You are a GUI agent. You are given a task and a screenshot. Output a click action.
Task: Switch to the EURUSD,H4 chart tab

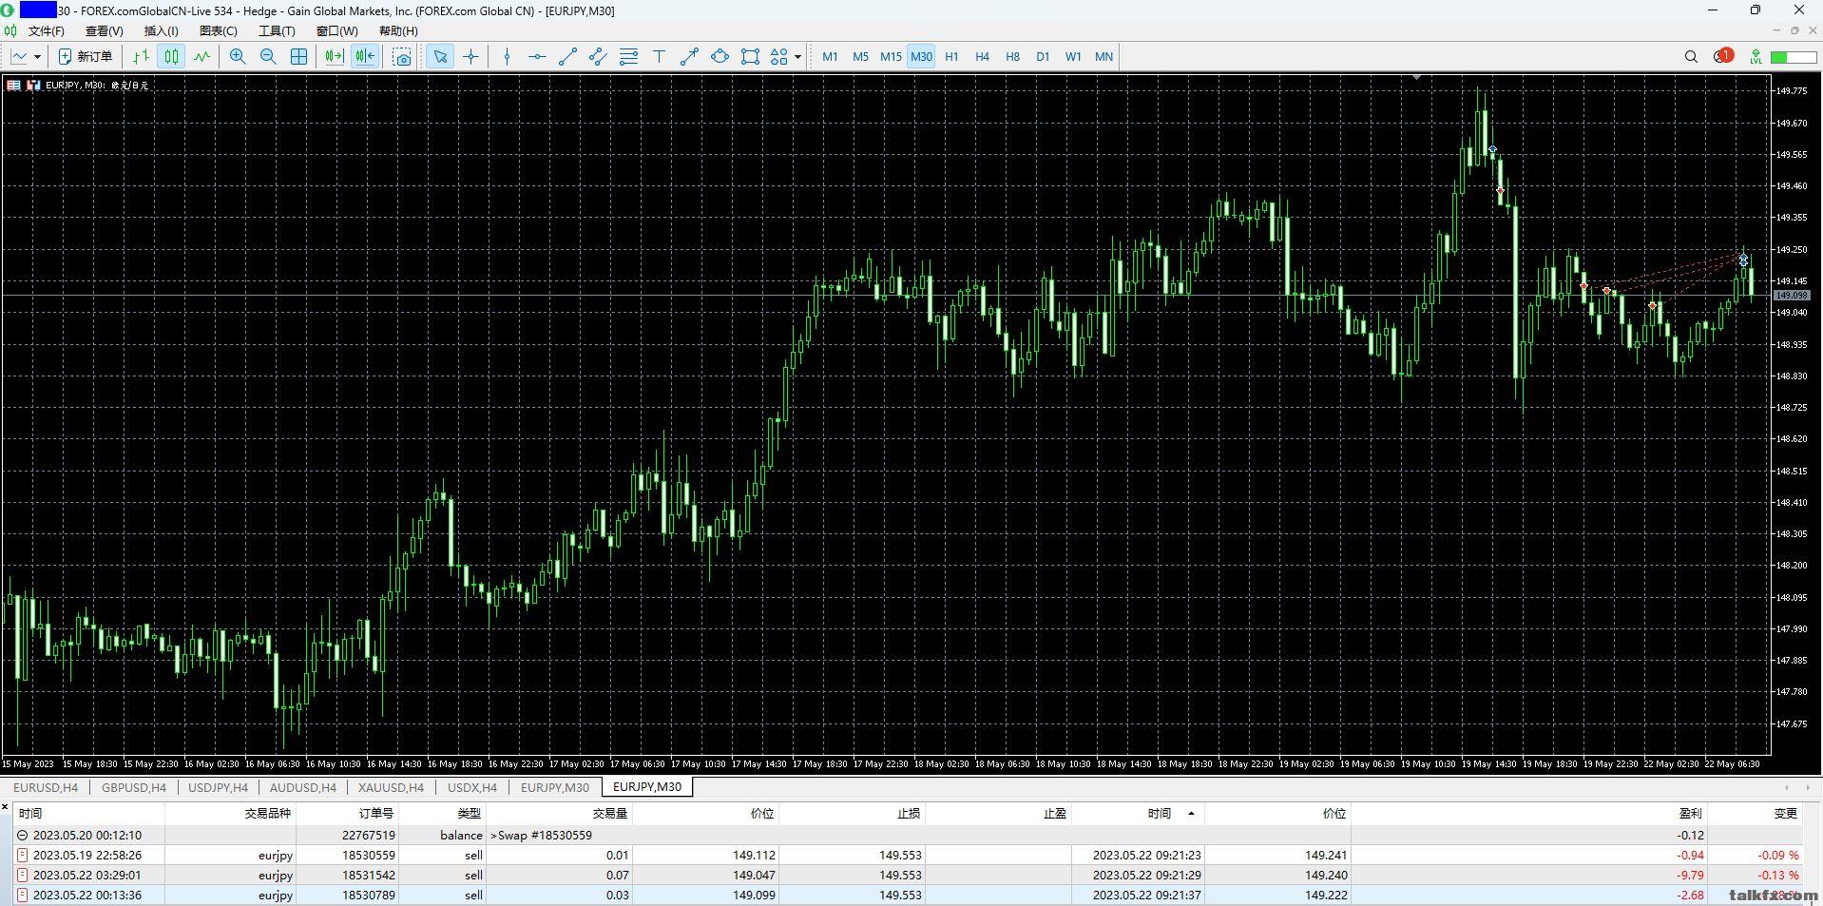click(x=46, y=787)
